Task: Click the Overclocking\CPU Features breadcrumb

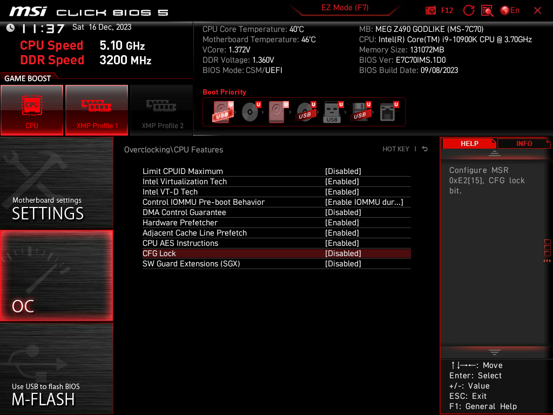Action: click(x=173, y=150)
